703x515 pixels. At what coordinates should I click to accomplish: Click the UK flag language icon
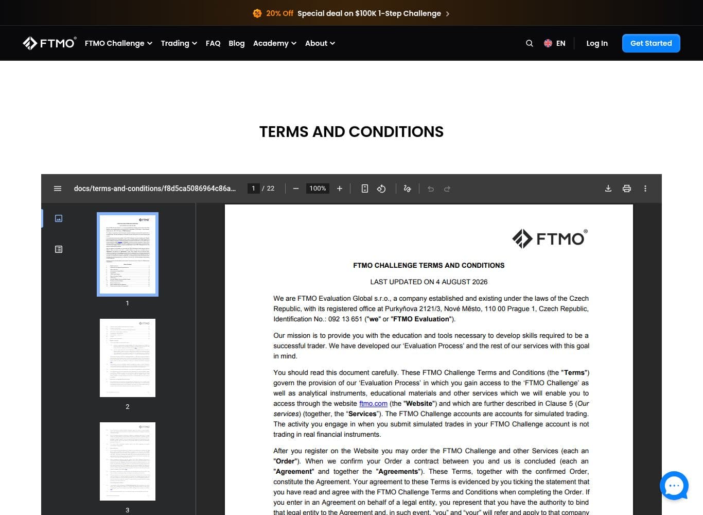click(x=548, y=43)
